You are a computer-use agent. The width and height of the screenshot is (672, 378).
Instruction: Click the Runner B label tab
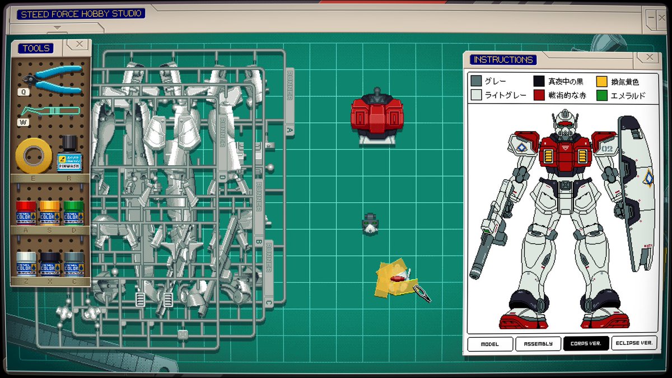pyautogui.click(x=258, y=212)
